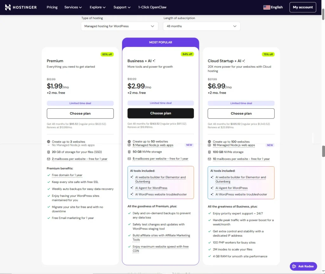Click 5 Managed Node.js web apps link
This screenshot has width=325, height=274.
coord(153,145)
